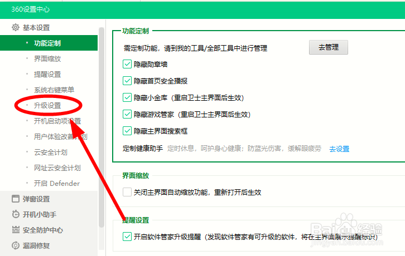Enable 关闭主界面自动缩放功能 checkbox
This screenshot has width=405, height=256.
pos(127,192)
